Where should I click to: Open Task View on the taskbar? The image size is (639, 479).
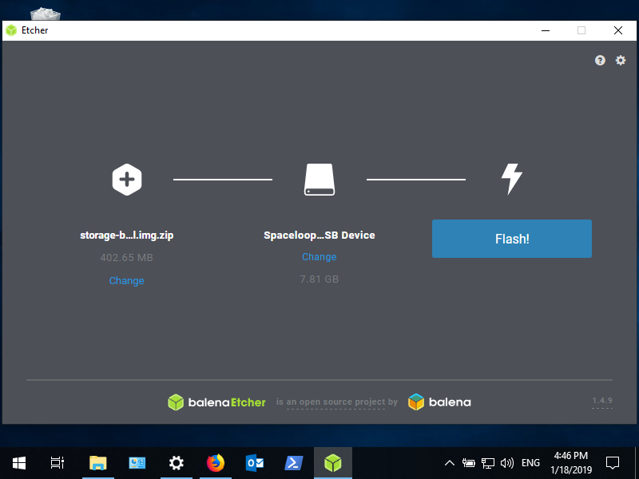tap(57, 463)
